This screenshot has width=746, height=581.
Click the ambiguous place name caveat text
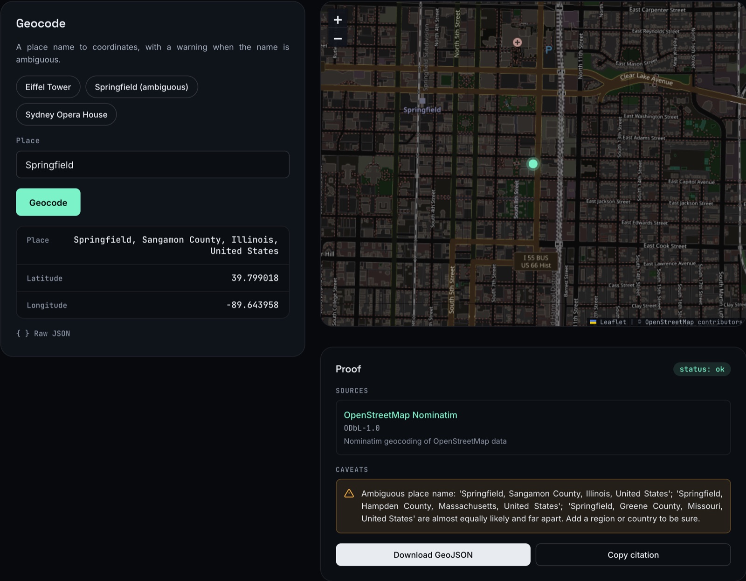(542, 506)
